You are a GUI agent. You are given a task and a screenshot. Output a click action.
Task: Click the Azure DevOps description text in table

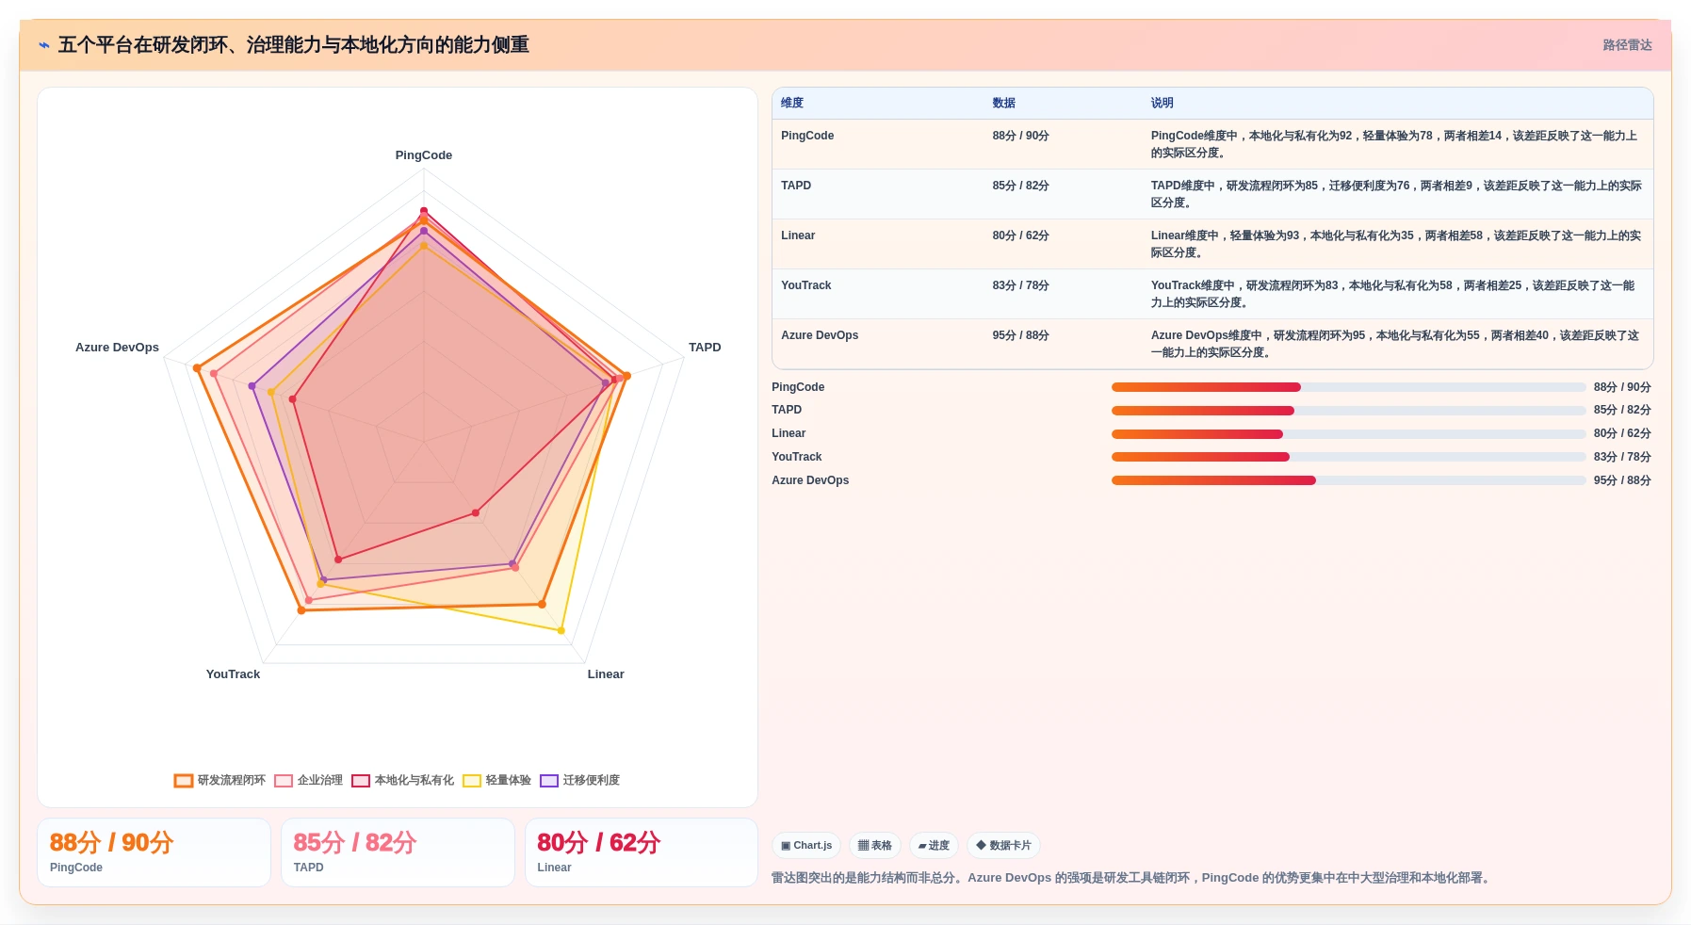coord(1395,344)
